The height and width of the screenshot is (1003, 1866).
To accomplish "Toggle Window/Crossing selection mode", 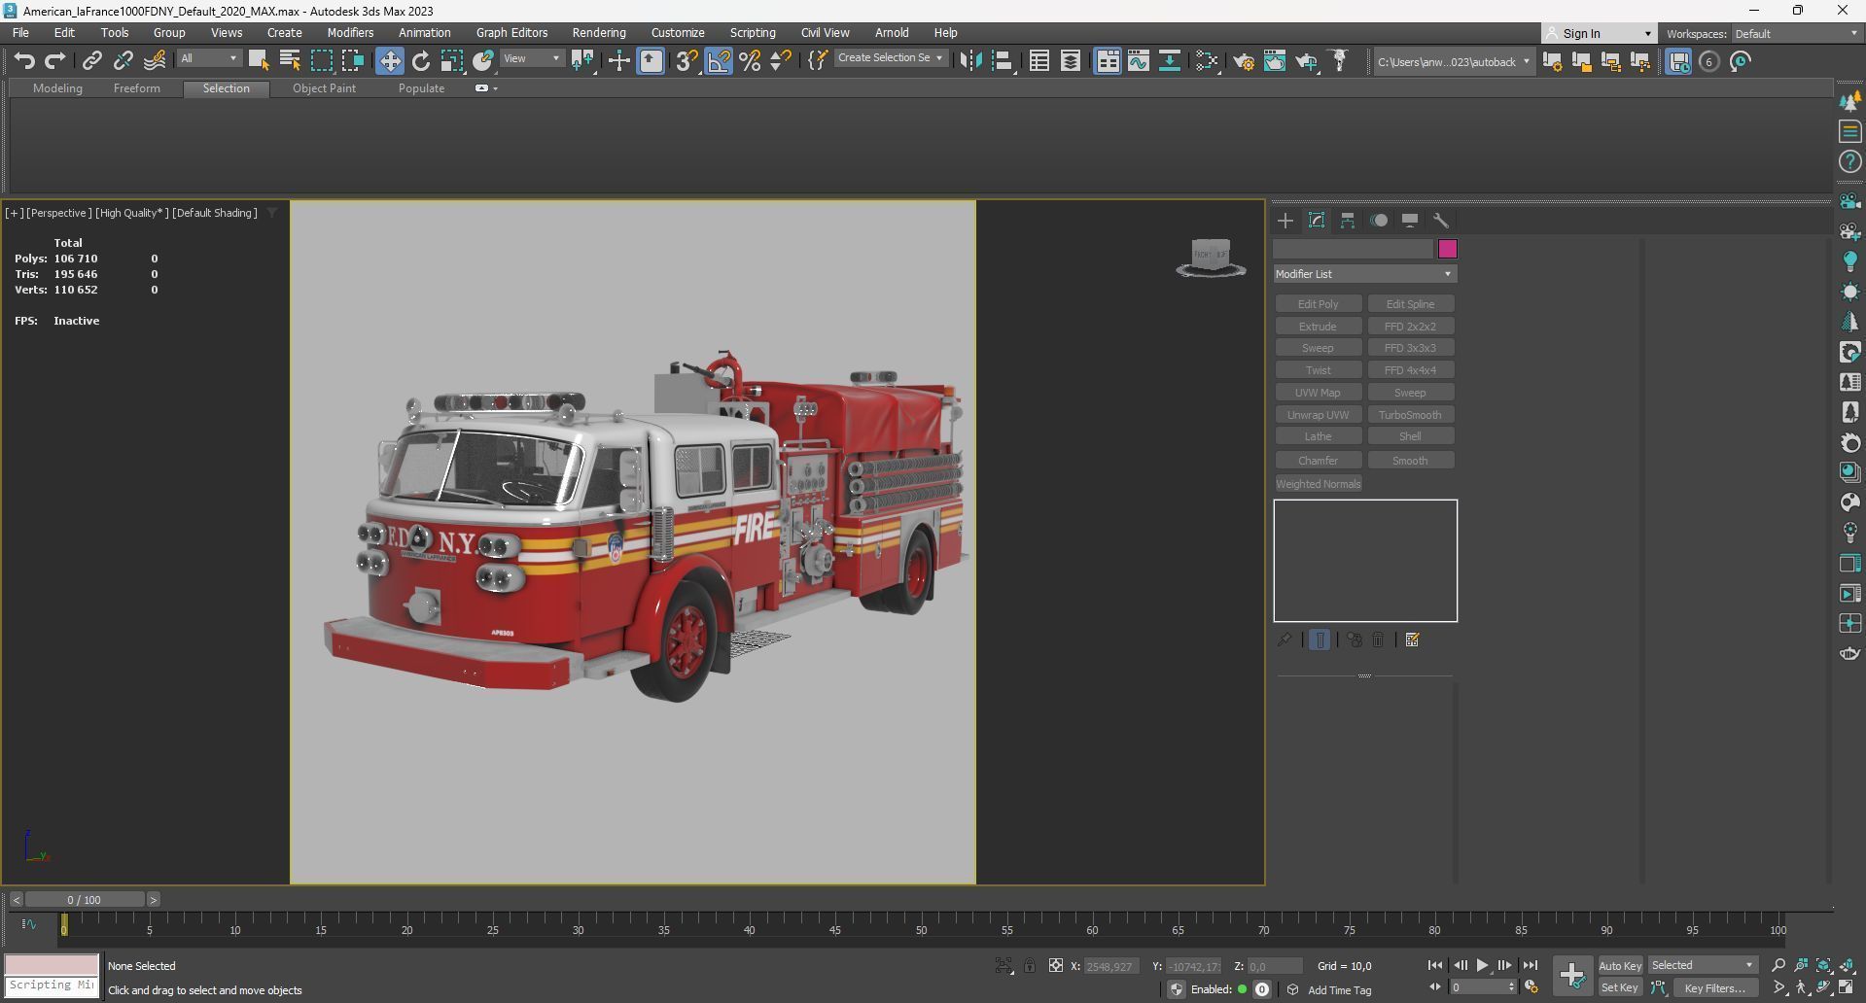I will pos(352,61).
